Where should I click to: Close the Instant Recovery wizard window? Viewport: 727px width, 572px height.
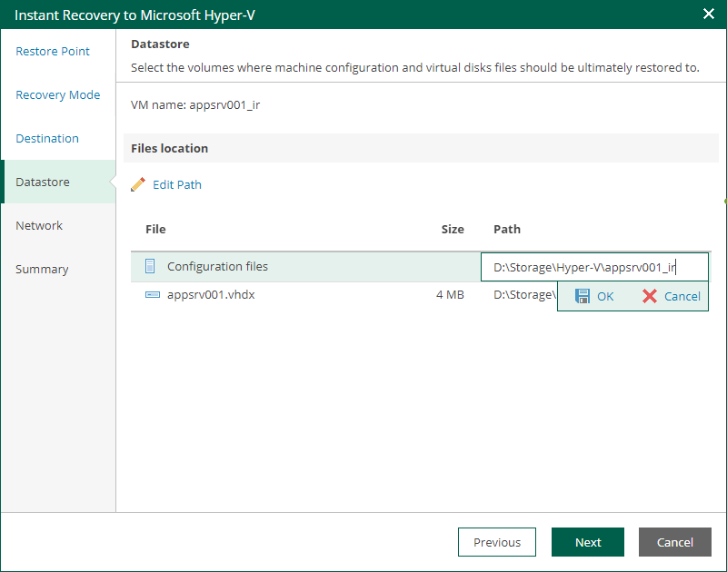[708, 15]
